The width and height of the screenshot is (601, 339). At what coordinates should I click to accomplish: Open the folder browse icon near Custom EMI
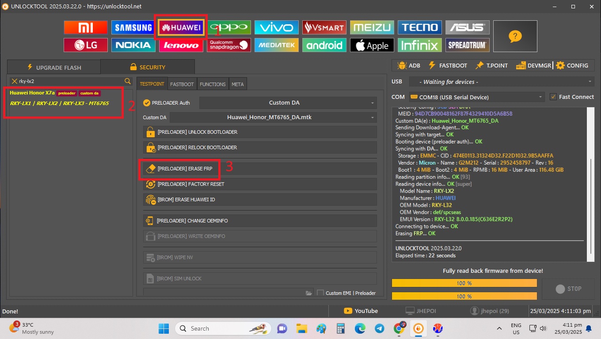tap(309, 293)
